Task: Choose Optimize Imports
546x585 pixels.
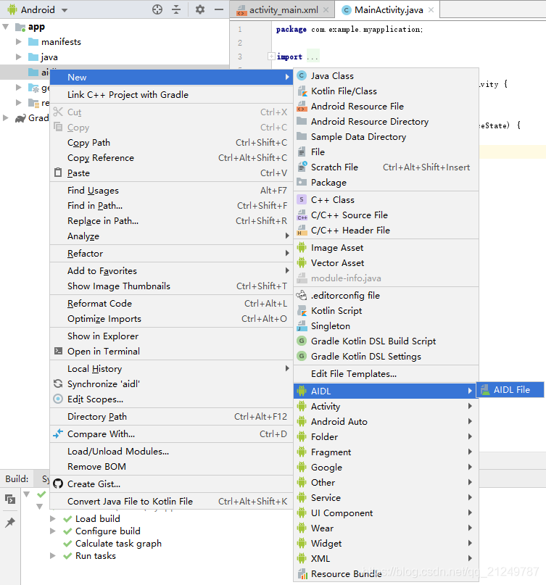Action: click(x=171, y=319)
